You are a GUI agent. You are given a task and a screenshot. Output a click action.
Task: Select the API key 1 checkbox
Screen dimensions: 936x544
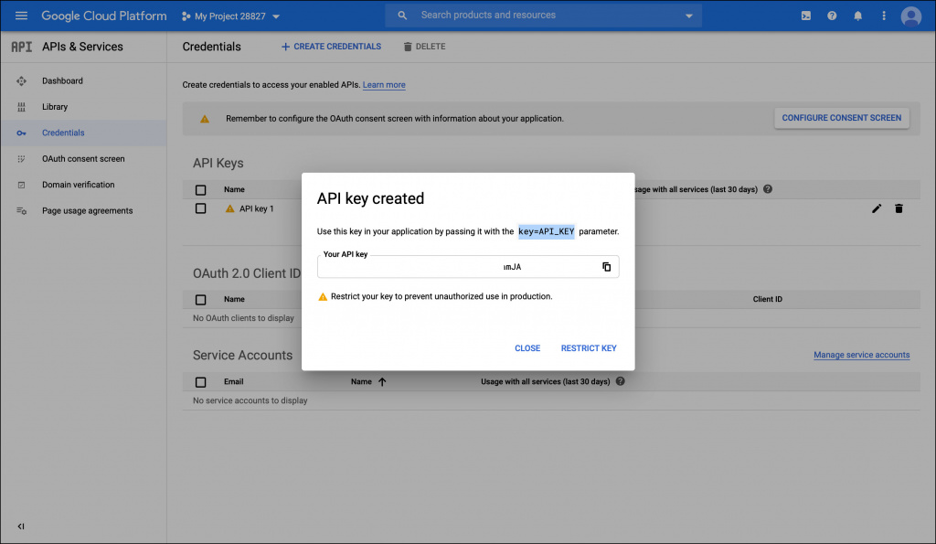pos(201,208)
